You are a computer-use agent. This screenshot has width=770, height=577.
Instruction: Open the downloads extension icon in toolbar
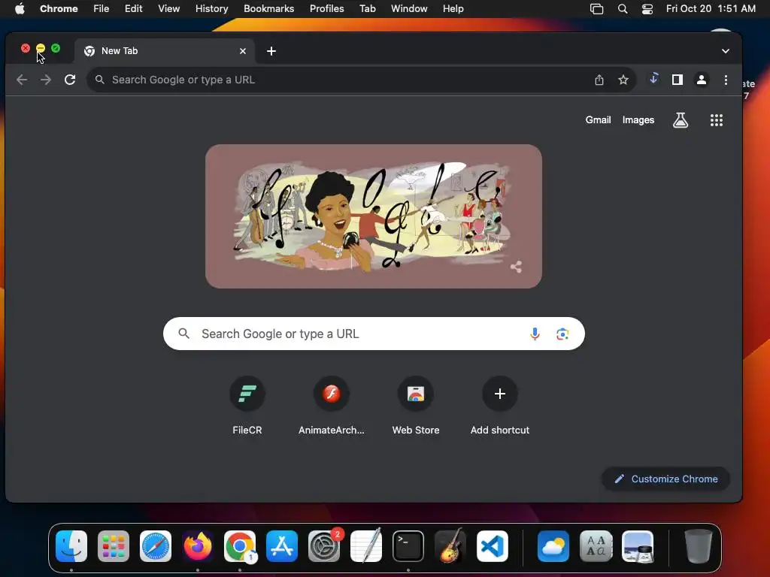(x=653, y=78)
